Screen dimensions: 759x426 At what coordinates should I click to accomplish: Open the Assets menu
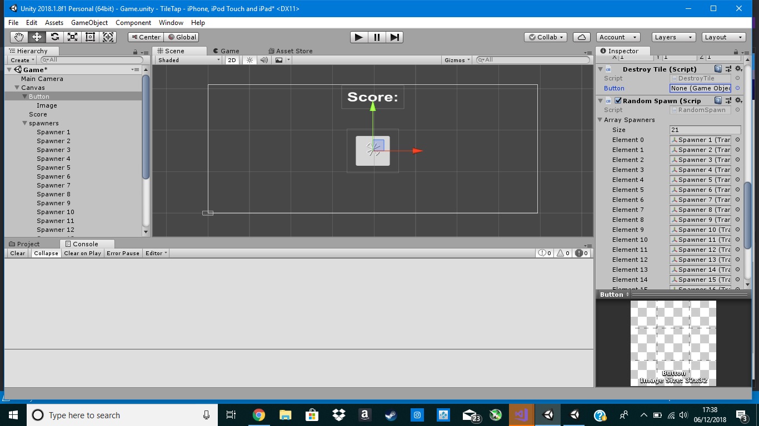point(54,23)
